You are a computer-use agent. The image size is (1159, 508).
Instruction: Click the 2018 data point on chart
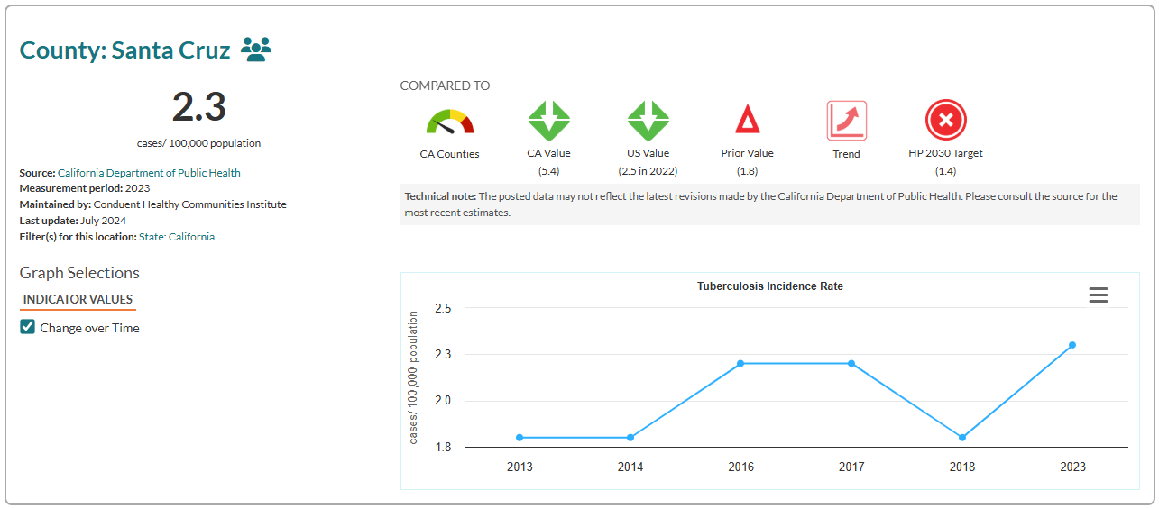click(x=961, y=438)
